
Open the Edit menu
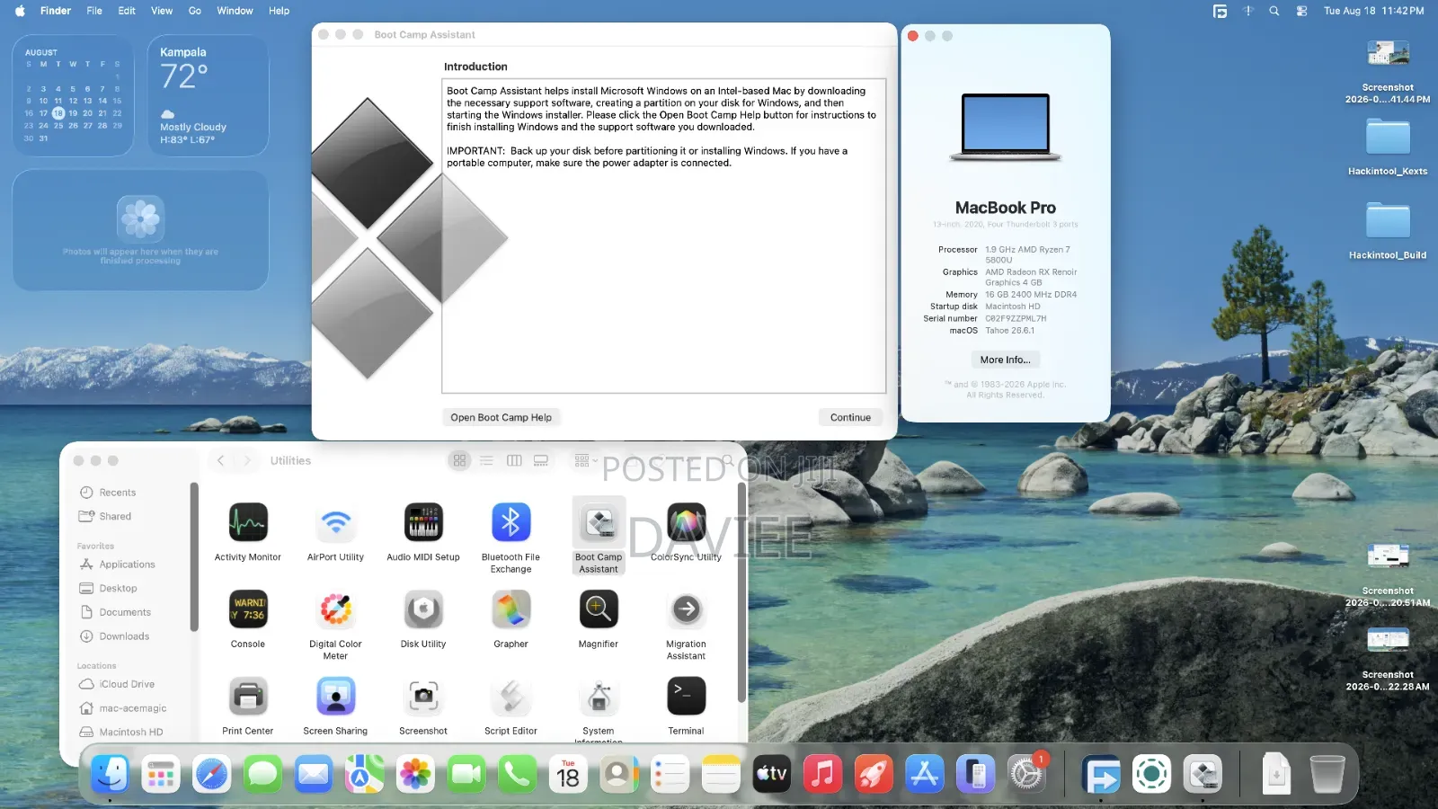127,11
